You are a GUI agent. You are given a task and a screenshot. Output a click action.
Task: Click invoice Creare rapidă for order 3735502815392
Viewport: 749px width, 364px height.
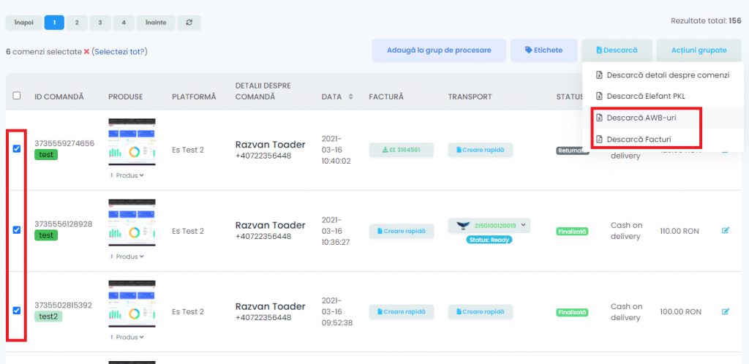click(402, 311)
